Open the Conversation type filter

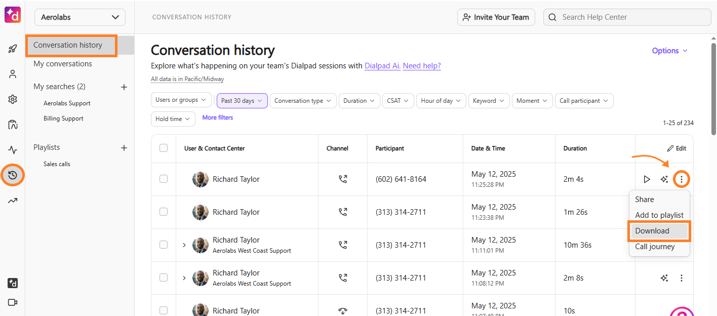[303, 101]
